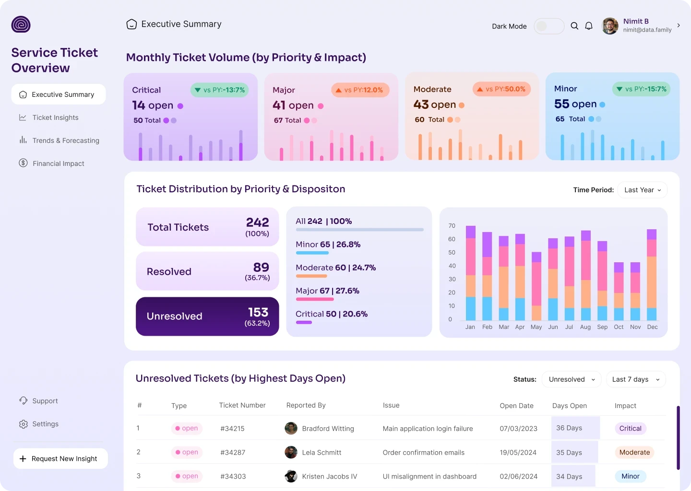691x491 pixels.
Task: Click the Ticket Insights chart icon
Action: click(23, 117)
